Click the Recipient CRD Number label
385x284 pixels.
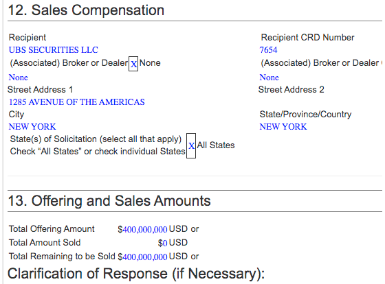[307, 38]
